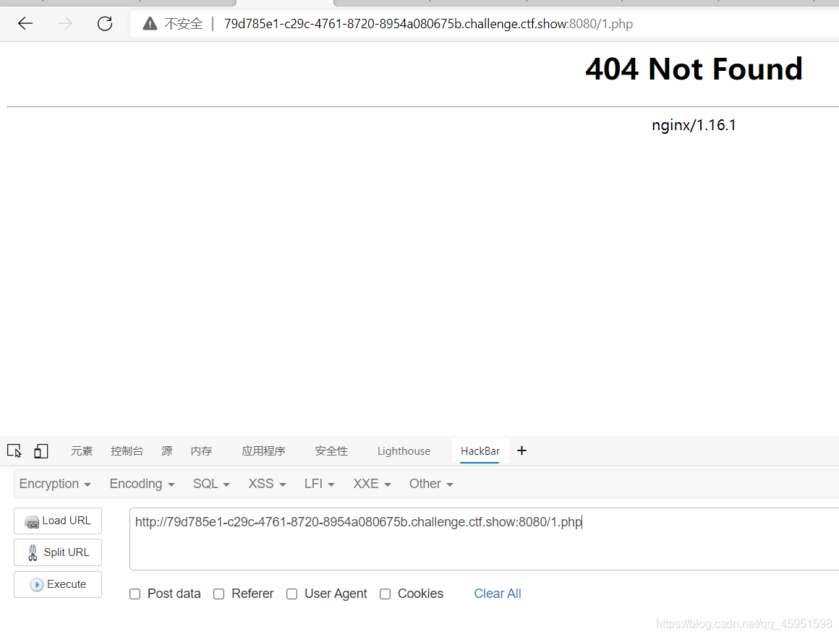
Task: Click the not-secure warning triangle icon
Action: 150,24
